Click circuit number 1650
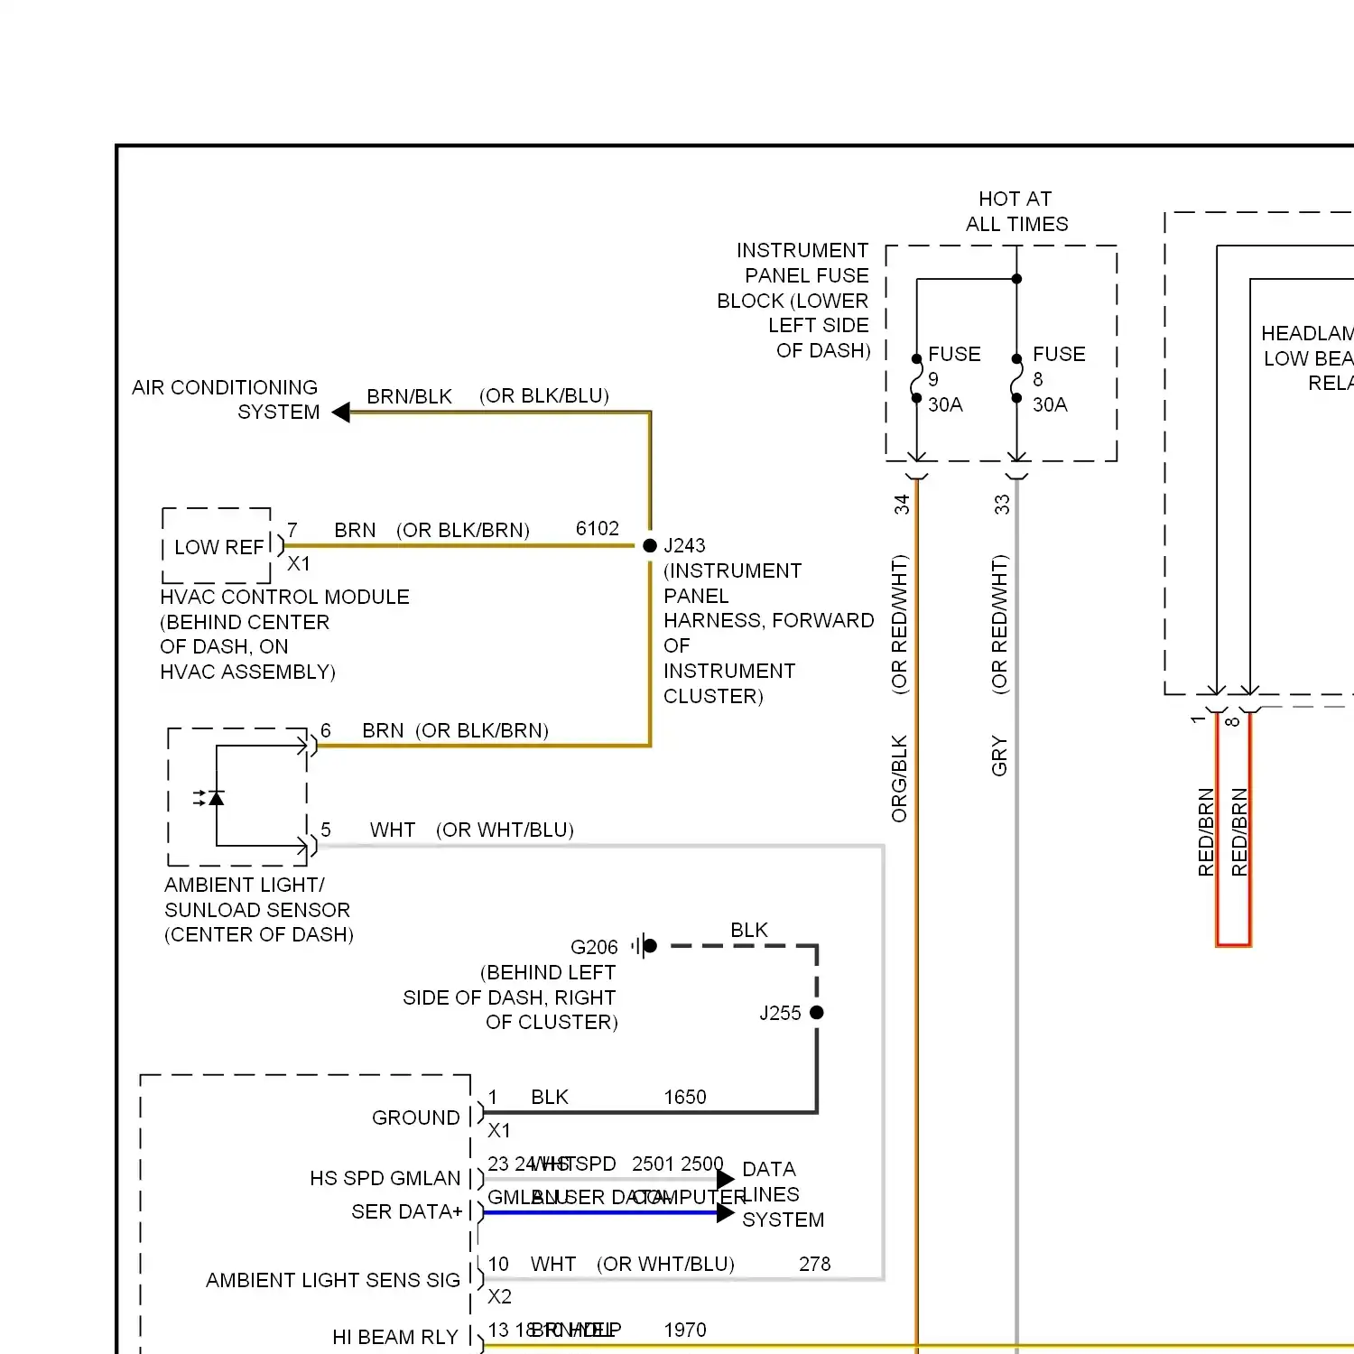The width and height of the screenshot is (1354, 1354). tap(685, 1097)
